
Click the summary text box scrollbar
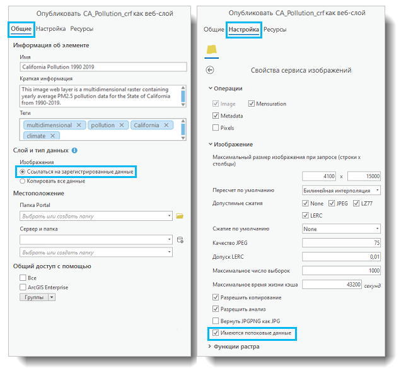[x=183, y=95]
